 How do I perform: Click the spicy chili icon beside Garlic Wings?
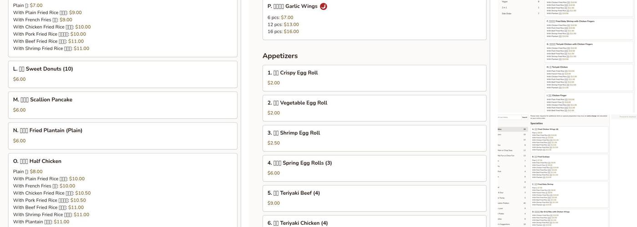(x=324, y=6)
